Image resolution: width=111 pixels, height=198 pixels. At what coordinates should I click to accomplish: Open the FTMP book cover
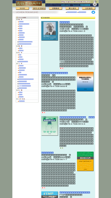(50, 195)
